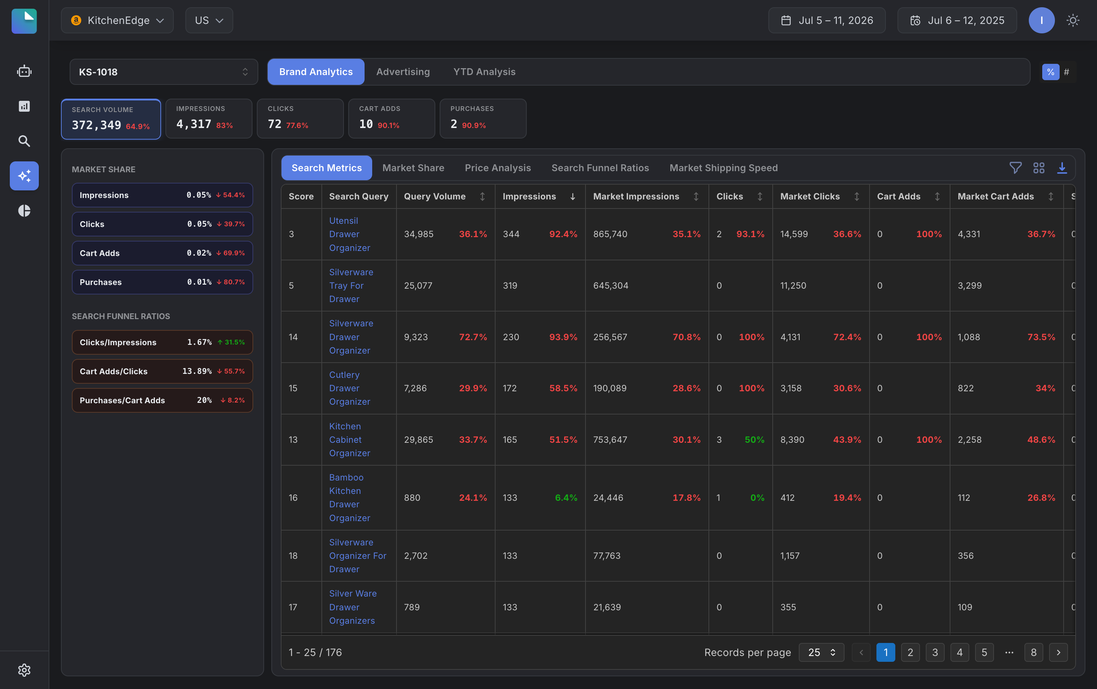The width and height of the screenshot is (1097, 689).
Task: Select the Search Metrics tab
Action: pyautogui.click(x=326, y=168)
